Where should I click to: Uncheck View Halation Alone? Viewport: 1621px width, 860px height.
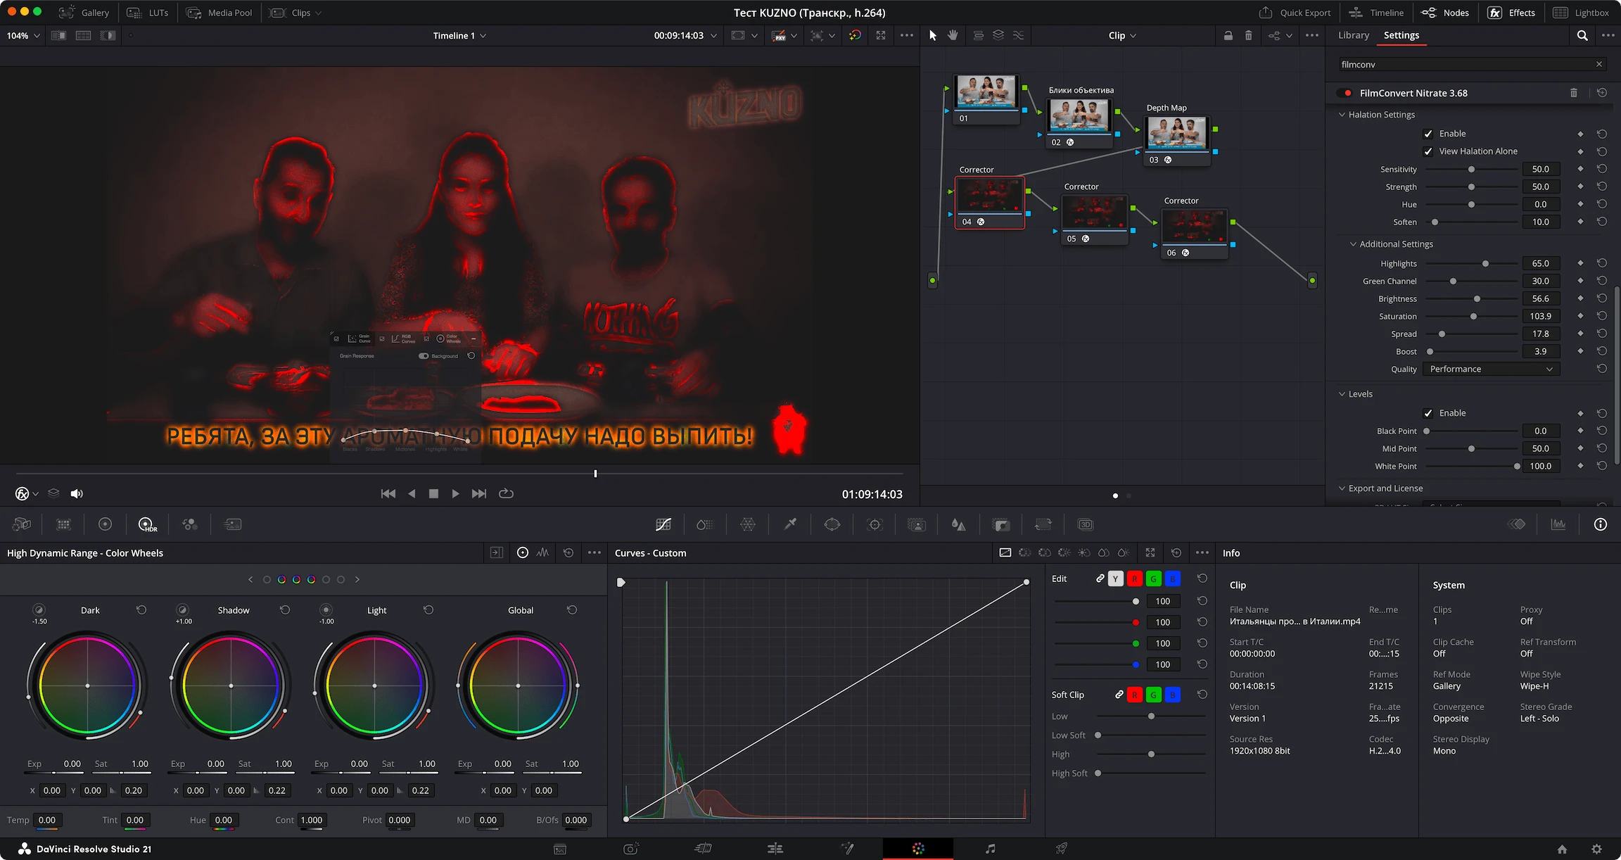[1428, 151]
